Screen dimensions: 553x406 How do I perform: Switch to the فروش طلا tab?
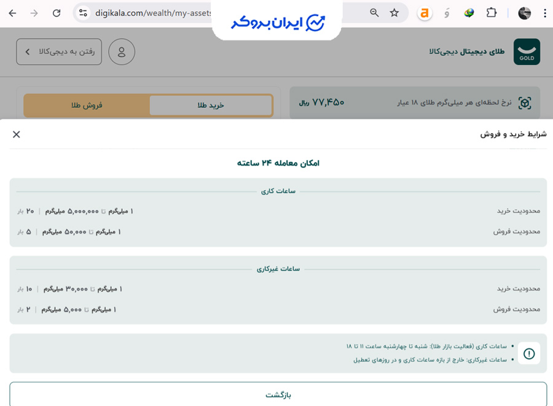click(85, 105)
